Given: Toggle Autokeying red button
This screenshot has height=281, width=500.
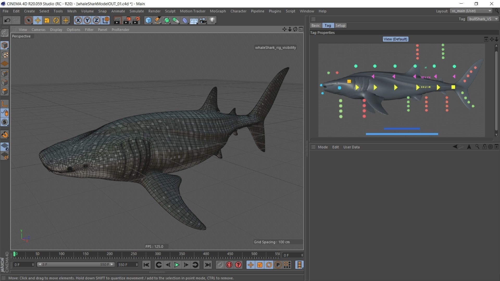Looking at the screenshot, I should click(229, 265).
